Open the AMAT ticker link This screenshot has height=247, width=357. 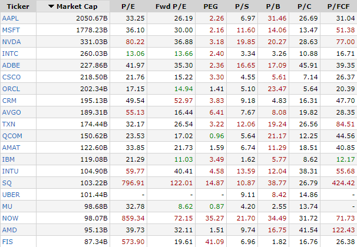pos(11,148)
